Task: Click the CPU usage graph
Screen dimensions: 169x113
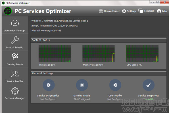Action: tap(142, 53)
